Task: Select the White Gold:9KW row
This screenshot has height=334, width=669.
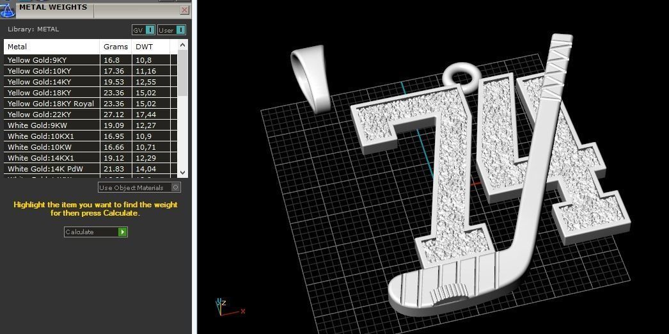Action: coord(90,125)
